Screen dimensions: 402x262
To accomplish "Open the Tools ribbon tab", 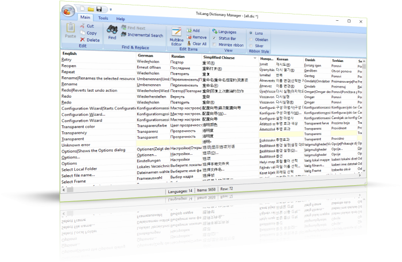I will (x=103, y=18).
